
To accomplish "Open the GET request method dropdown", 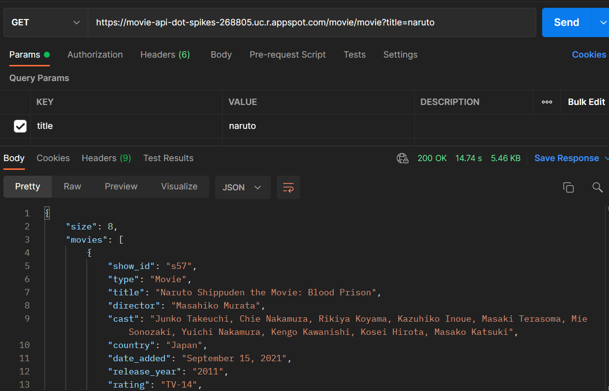I will point(45,22).
